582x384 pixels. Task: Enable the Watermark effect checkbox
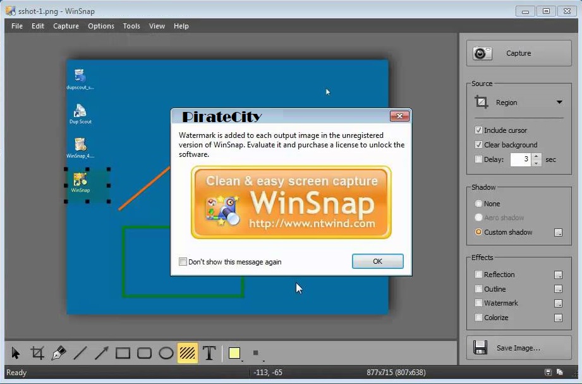[478, 303]
